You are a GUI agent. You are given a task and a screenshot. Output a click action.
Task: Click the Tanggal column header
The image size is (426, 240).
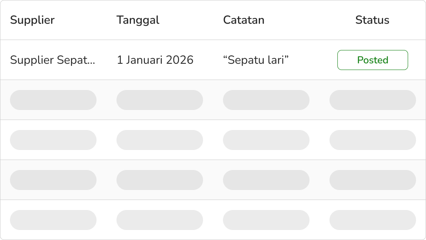coord(138,20)
